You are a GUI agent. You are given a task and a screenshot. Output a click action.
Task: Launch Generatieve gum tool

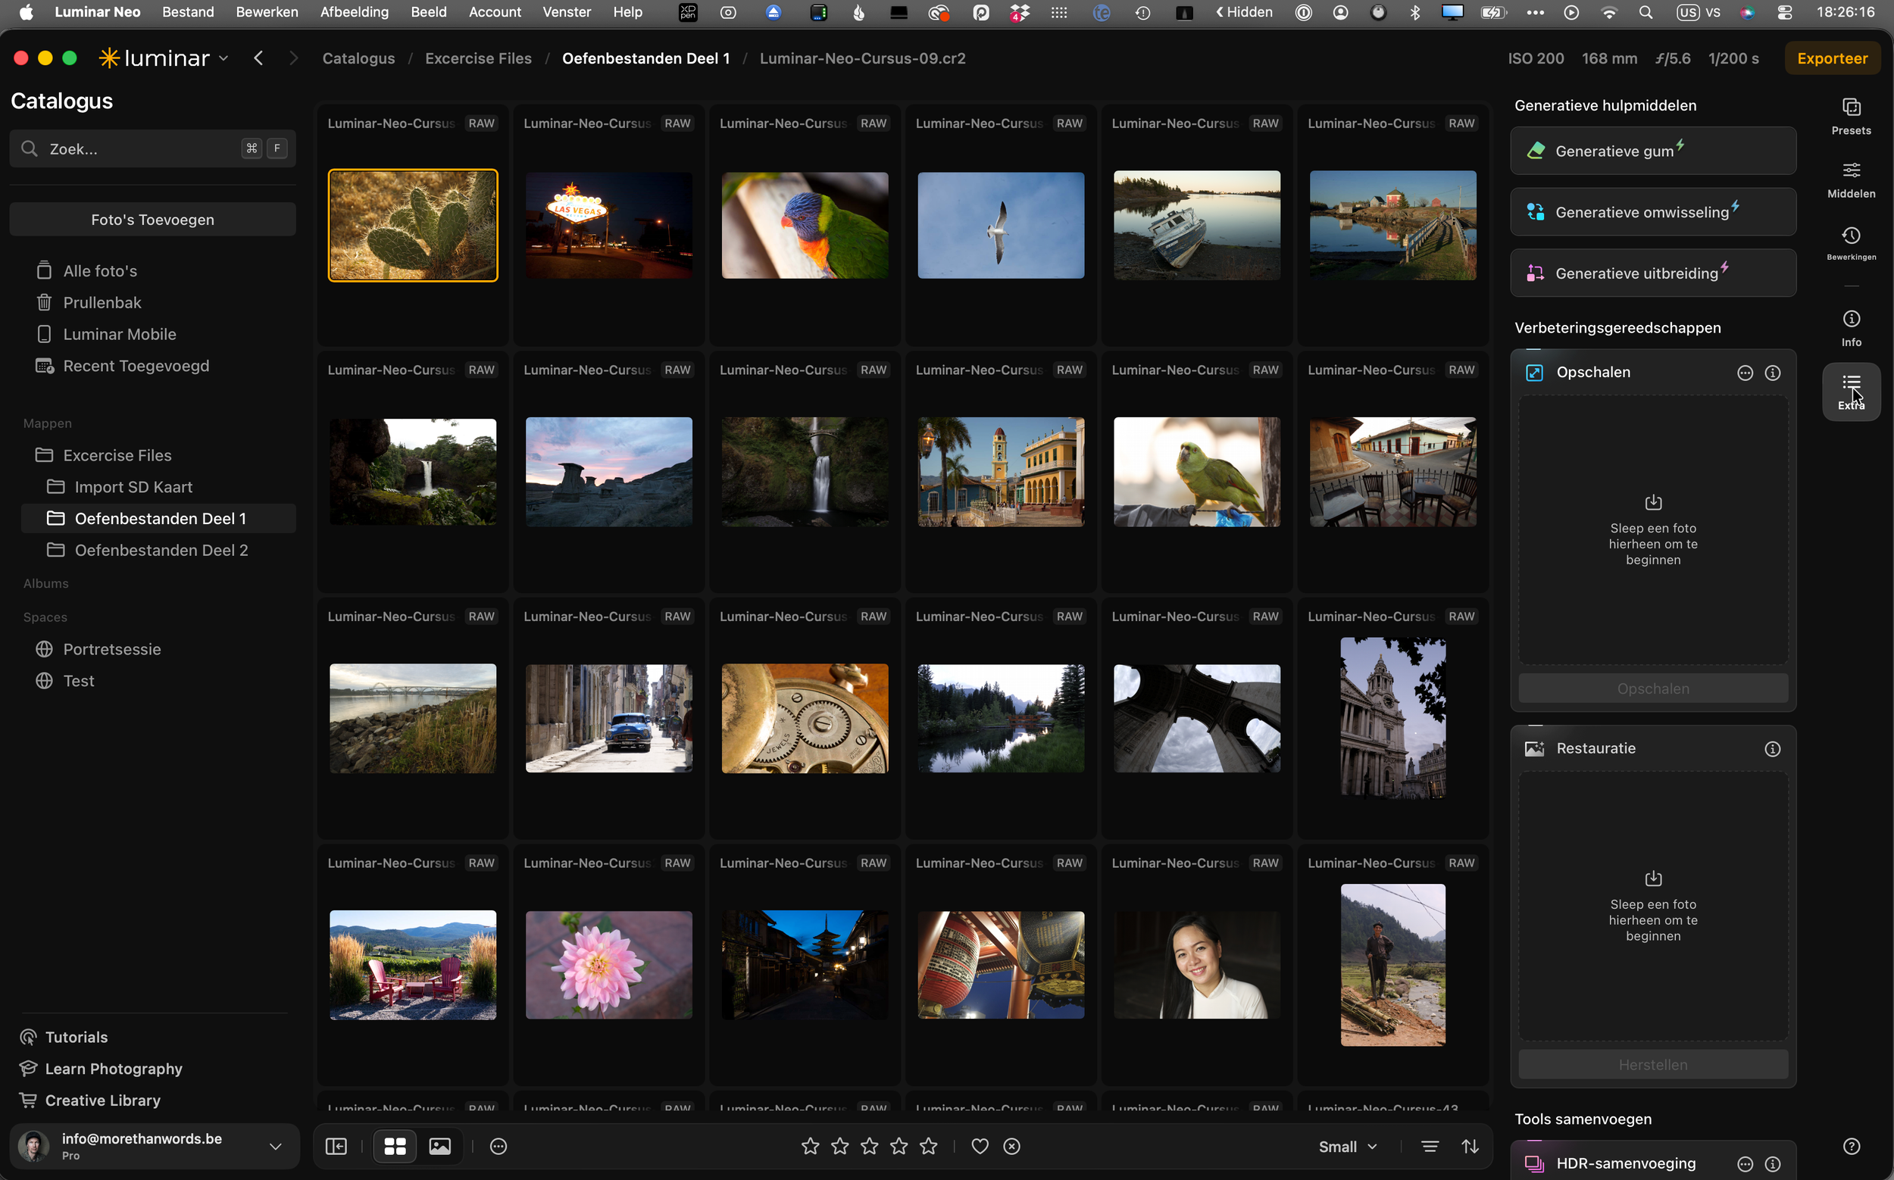[1653, 151]
